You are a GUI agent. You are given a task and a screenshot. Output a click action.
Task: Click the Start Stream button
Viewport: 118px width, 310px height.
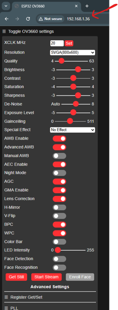coord(46,277)
